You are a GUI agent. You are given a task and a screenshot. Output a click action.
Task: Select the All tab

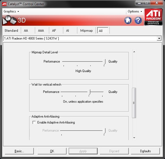103,31
